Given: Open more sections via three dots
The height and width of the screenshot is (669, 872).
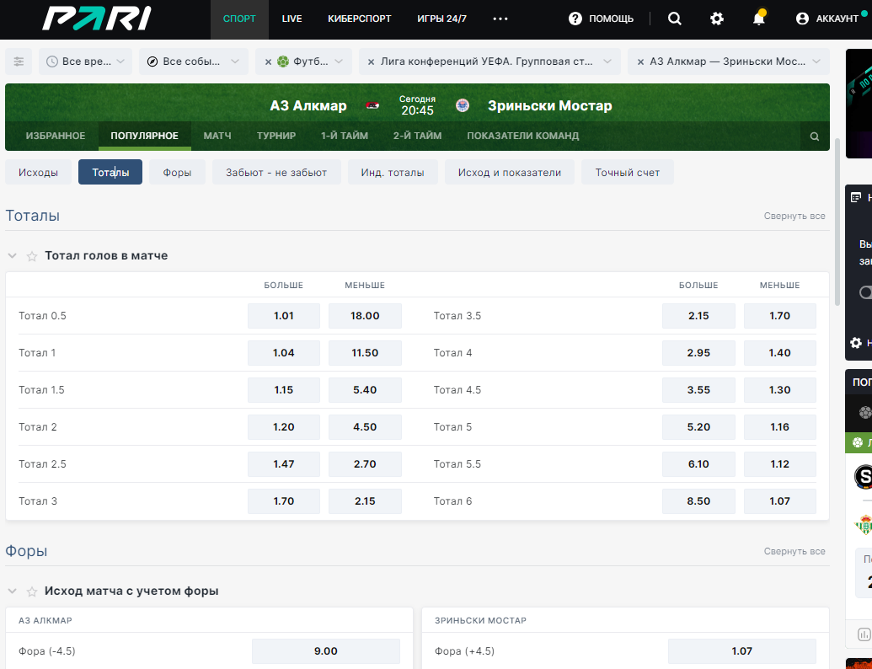Looking at the screenshot, I should pos(500,19).
